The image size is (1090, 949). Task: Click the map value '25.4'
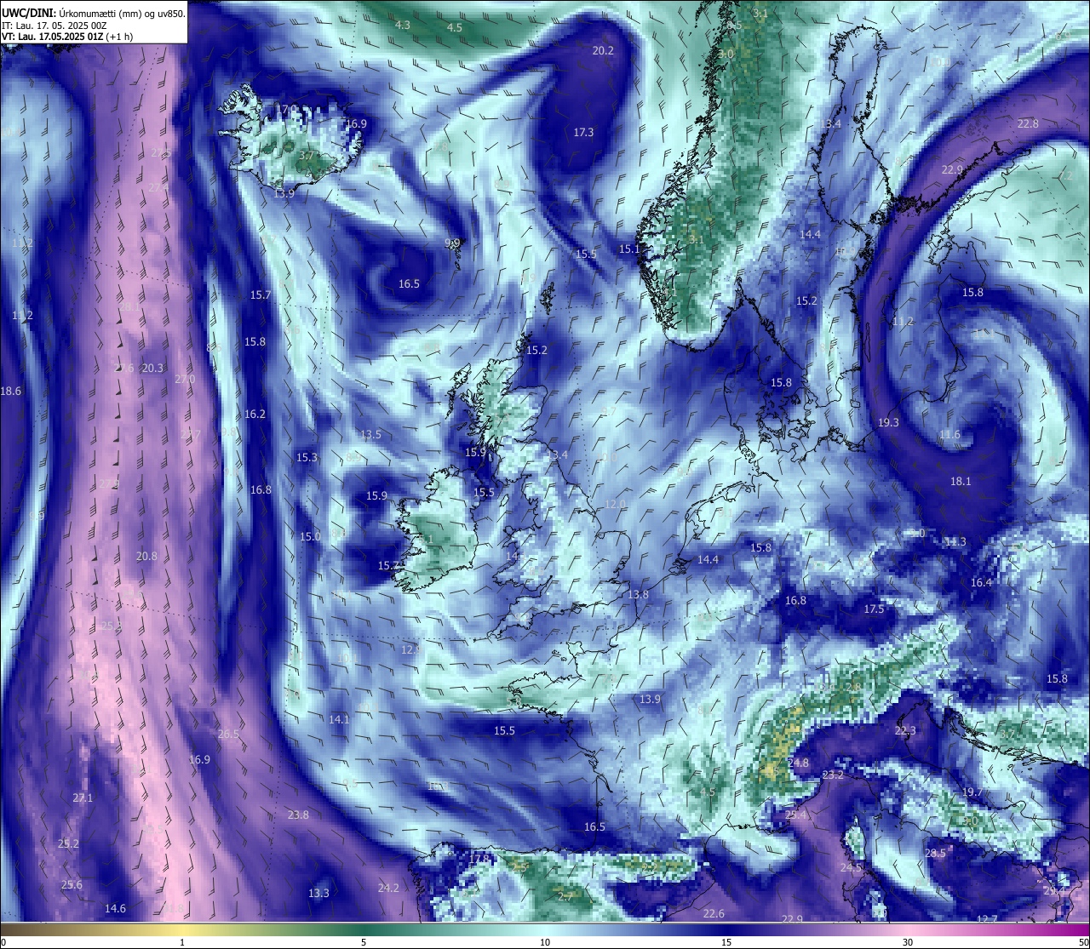click(x=795, y=815)
